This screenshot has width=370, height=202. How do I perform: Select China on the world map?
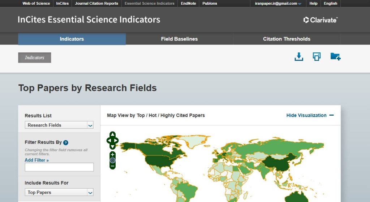point(277,163)
